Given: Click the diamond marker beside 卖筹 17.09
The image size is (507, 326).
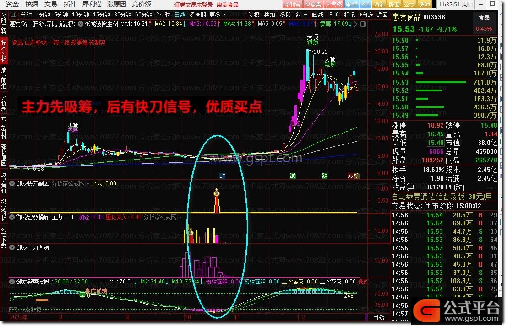Looking at the screenshot, I should point(355,24).
